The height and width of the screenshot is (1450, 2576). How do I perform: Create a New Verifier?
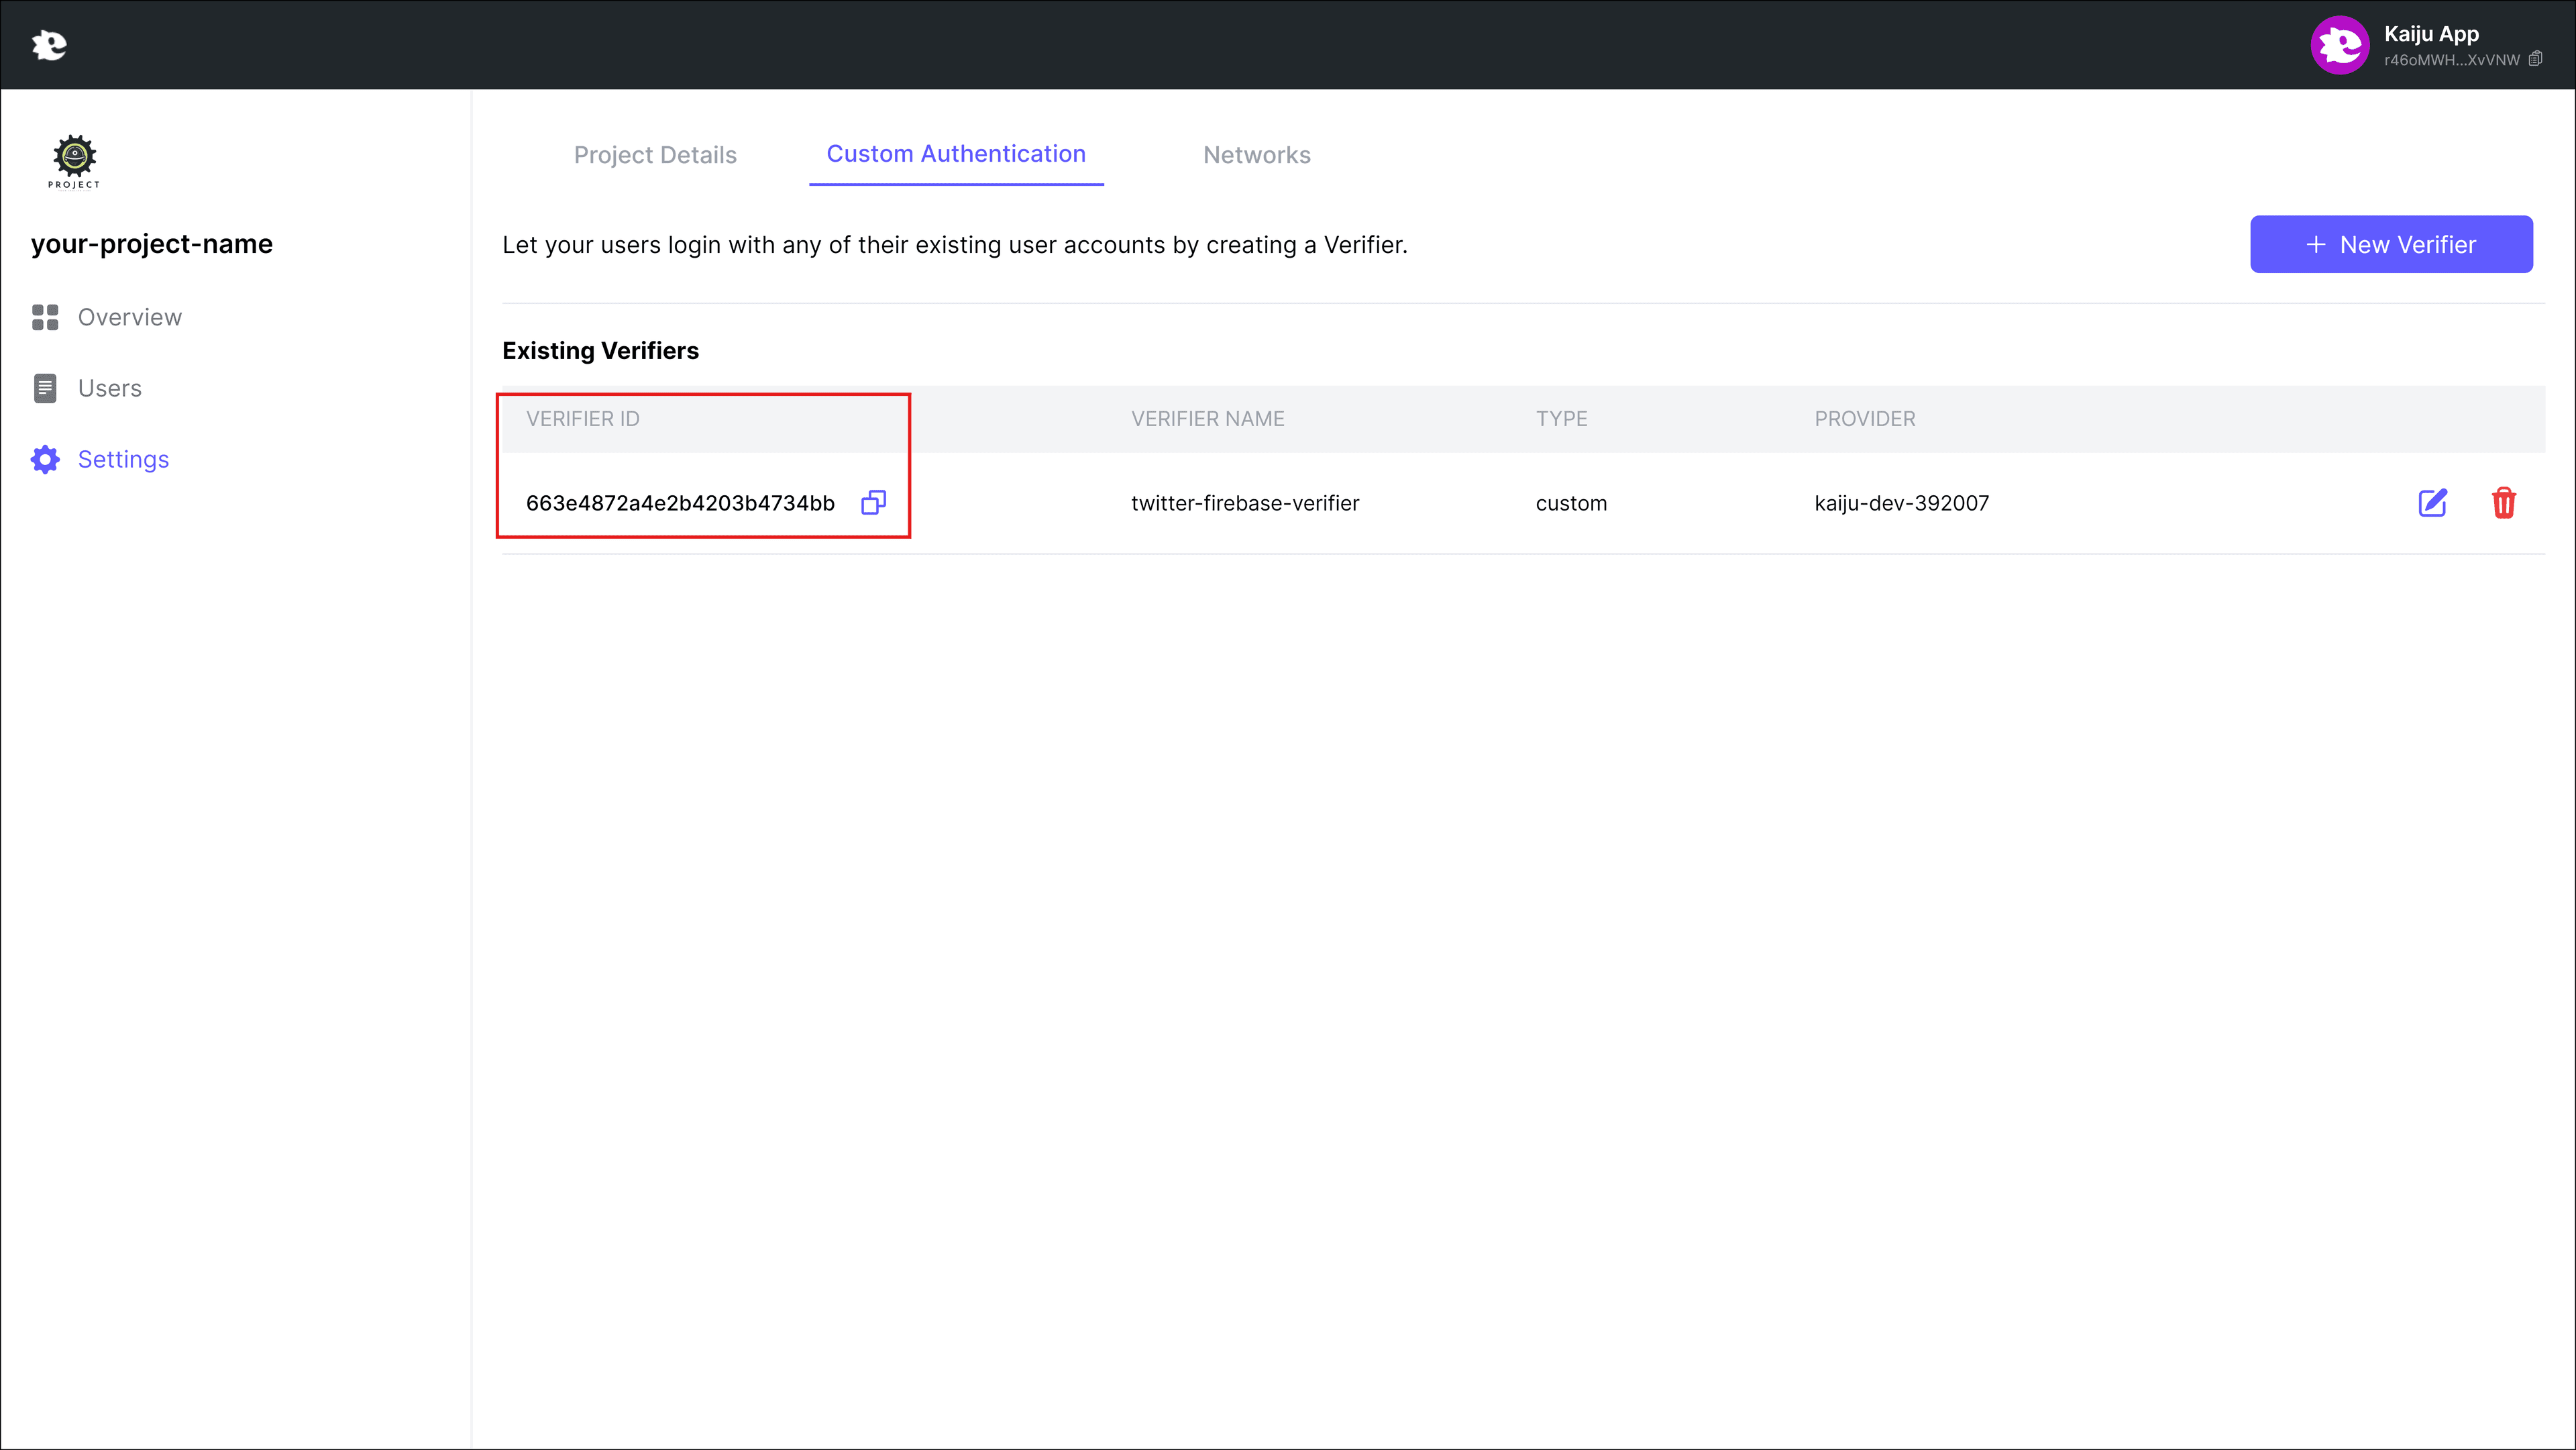click(2391, 244)
